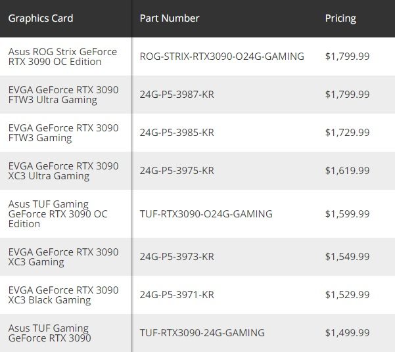Select Asus TUF Gaming RTX 3090 OC Edition
Image resolution: width=395 pixels, height=352 pixels.
58,214
